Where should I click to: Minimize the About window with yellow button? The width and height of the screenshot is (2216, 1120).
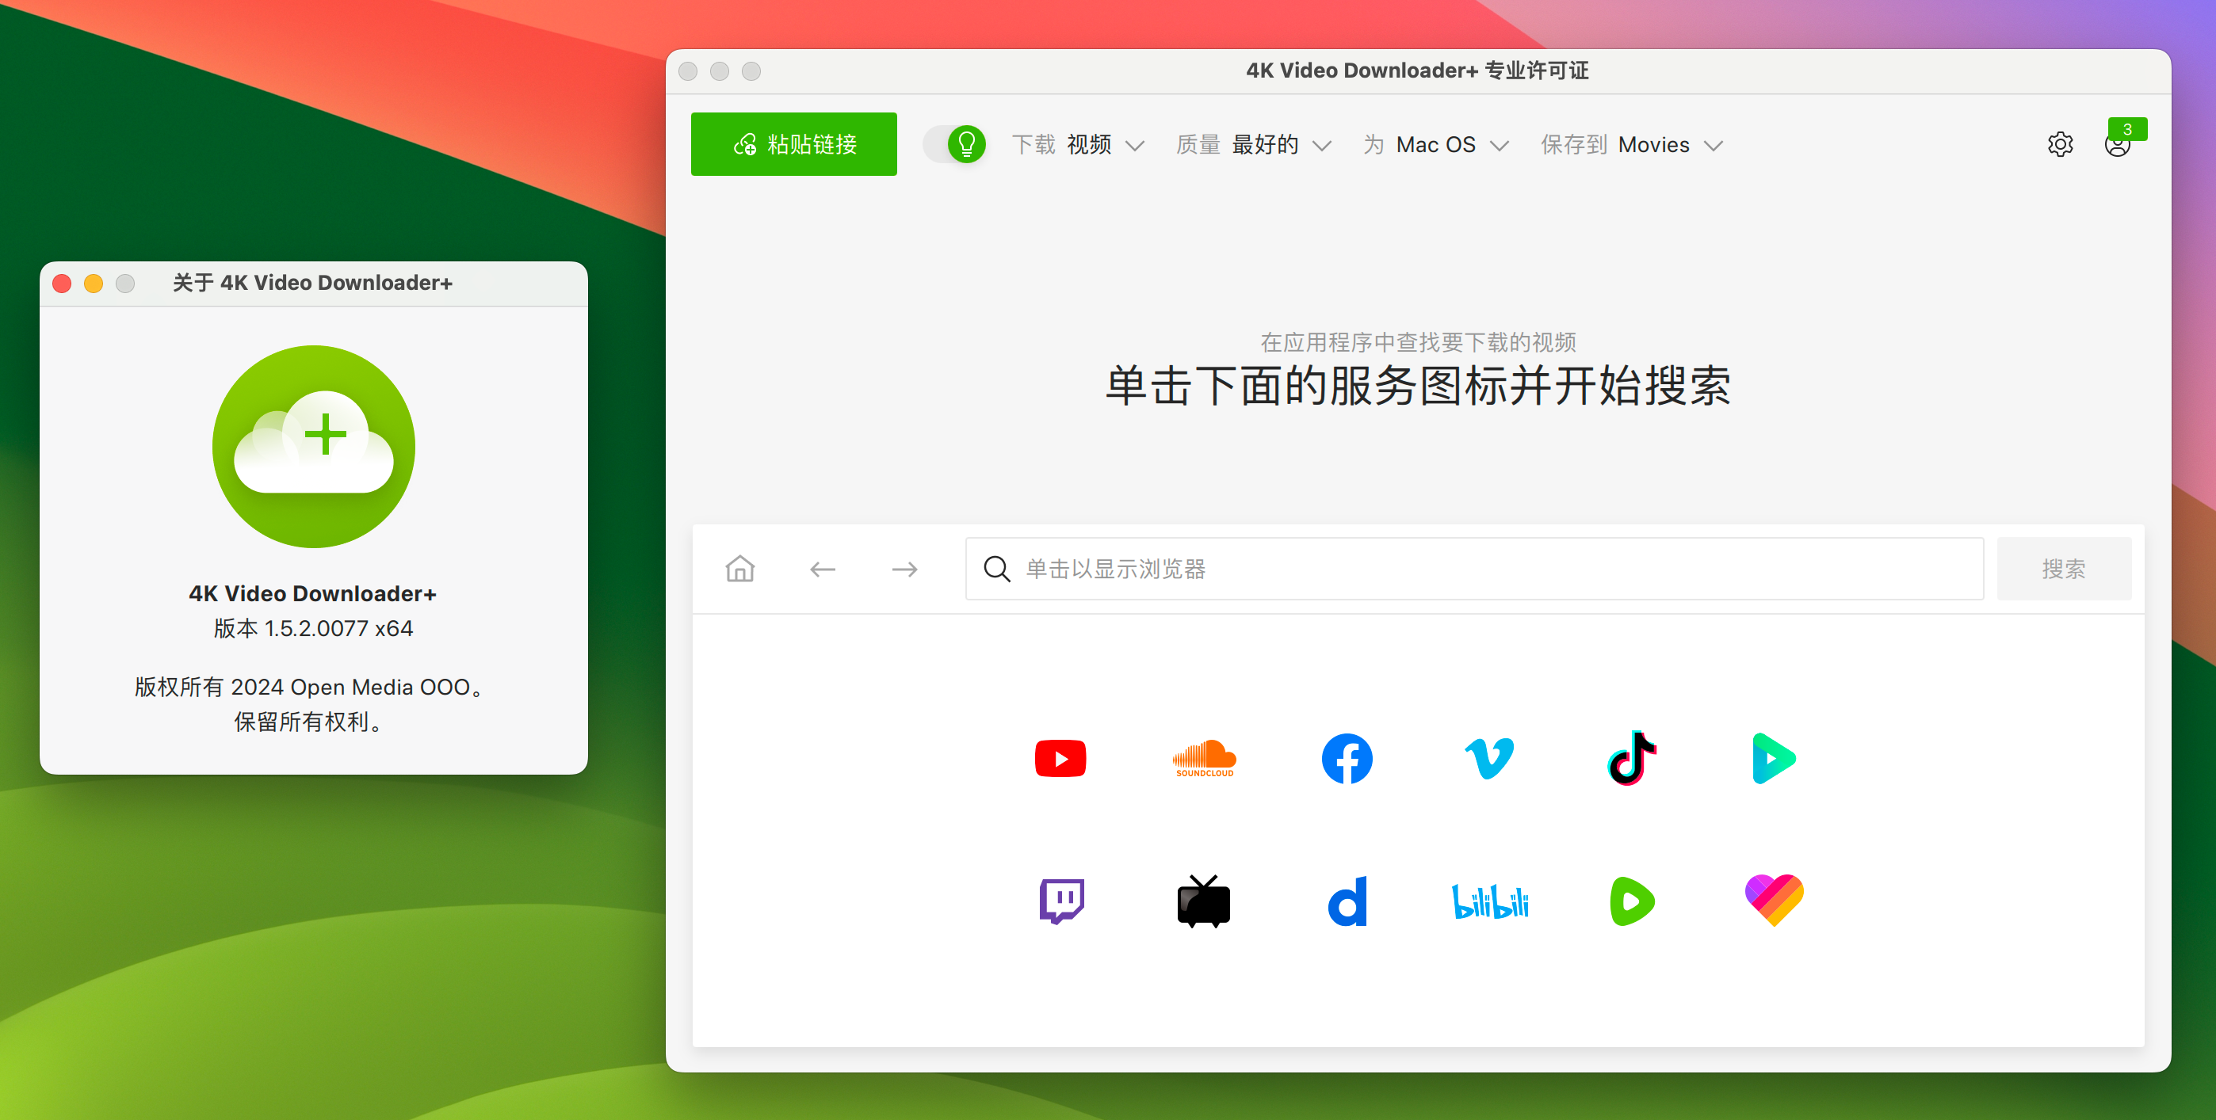(94, 284)
